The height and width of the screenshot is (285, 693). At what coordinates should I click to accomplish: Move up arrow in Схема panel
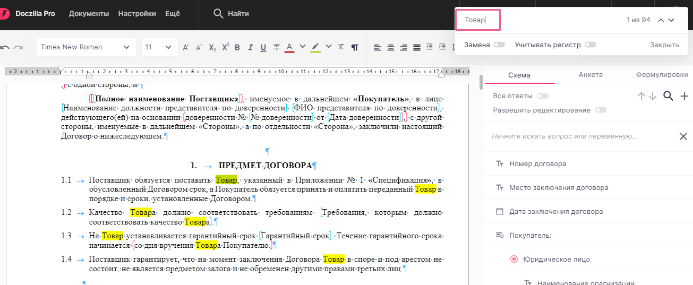(641, 96)
